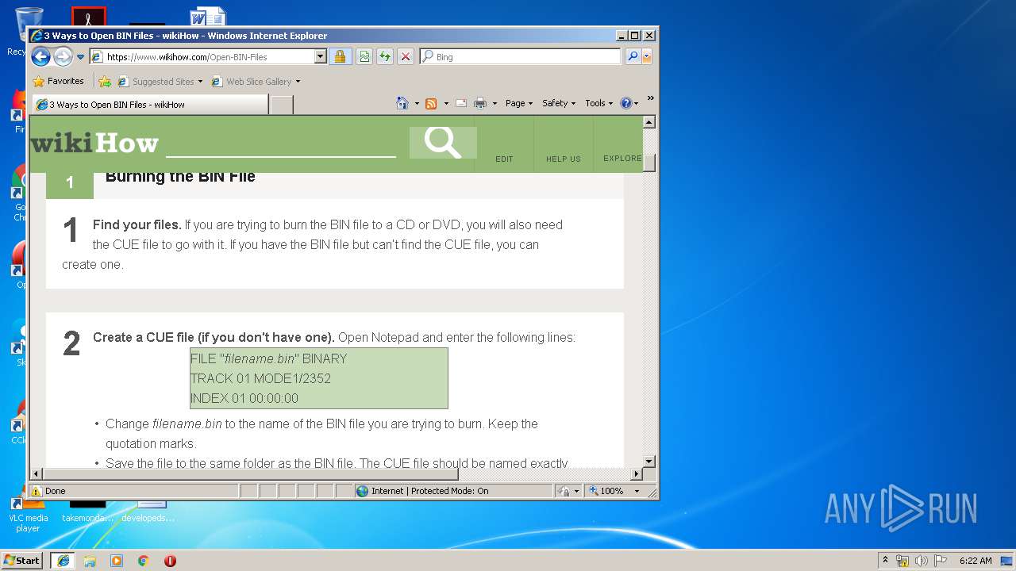The width and height of the screenshot is (1016, 571).
Task: Stop loading with the red X icon
Action: (406, 56)
